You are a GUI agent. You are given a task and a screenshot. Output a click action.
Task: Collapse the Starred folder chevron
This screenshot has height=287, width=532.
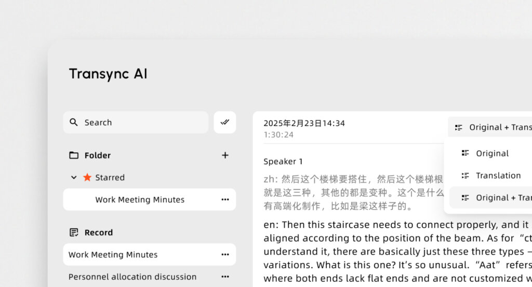[74, 177]
